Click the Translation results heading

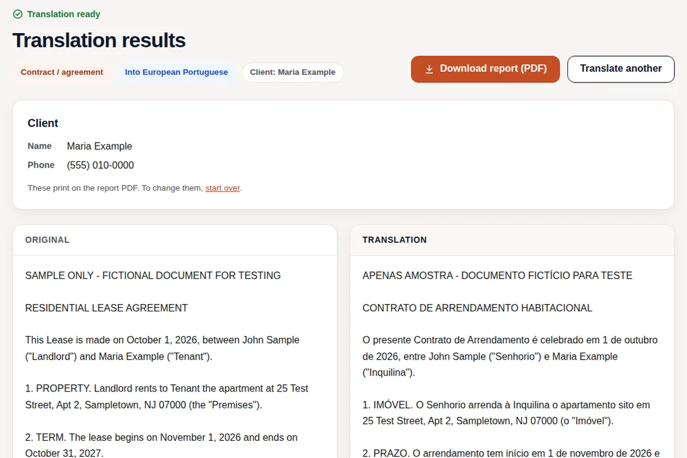tap(99, 40)
